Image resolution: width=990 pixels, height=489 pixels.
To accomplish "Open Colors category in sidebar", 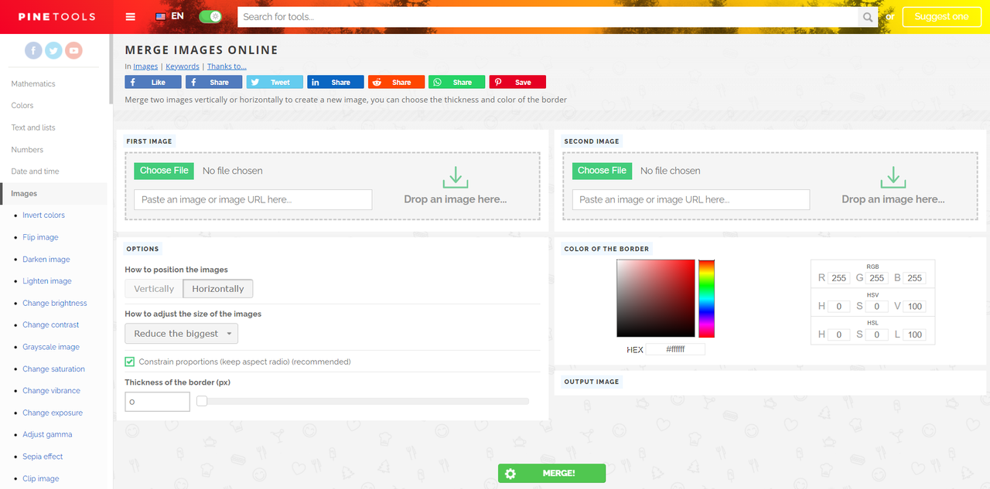I will [x=22, y=105].
